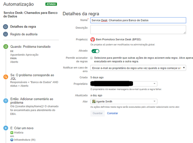The image size is (193, 143).
Task: Click the Registo de auditoria icon
Action: click(x=5, y=34)
